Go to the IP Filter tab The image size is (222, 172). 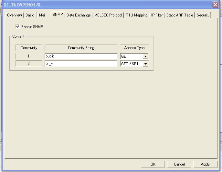(x=157, y=15)
